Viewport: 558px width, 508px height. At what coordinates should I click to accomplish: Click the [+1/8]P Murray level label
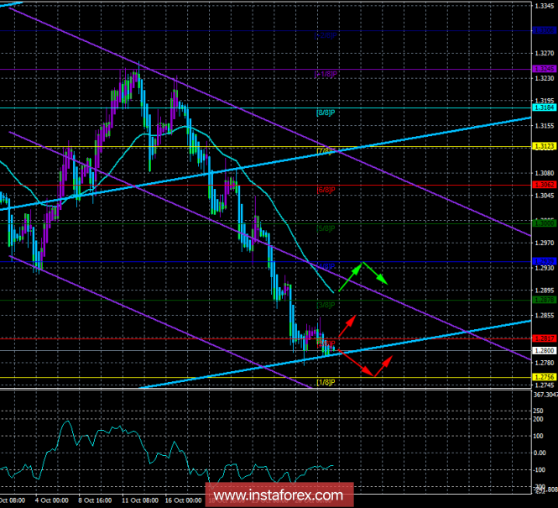[x=326, y=74]
